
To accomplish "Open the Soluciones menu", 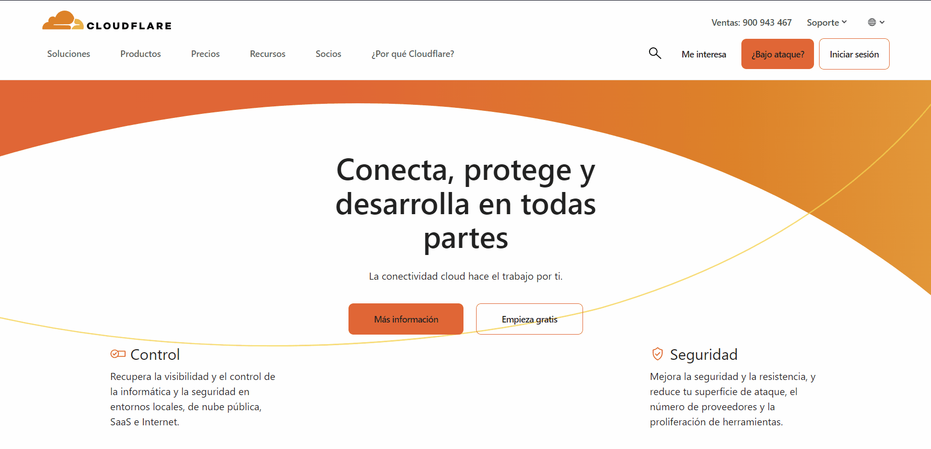I will click(69, 54).
